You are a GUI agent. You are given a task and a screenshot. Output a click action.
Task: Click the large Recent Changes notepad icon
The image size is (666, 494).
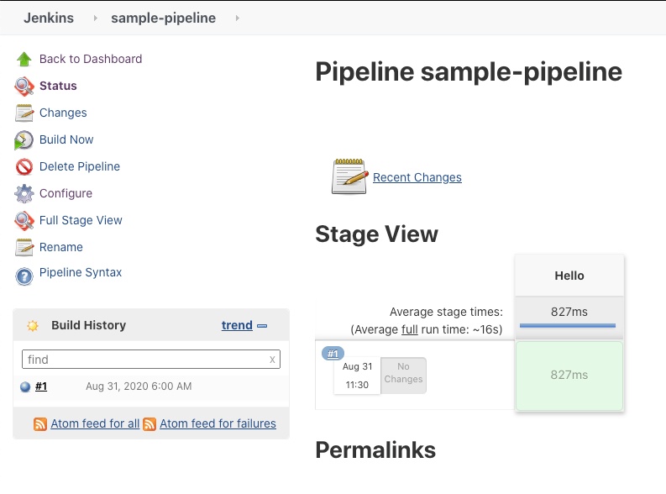tap(350, 176)
